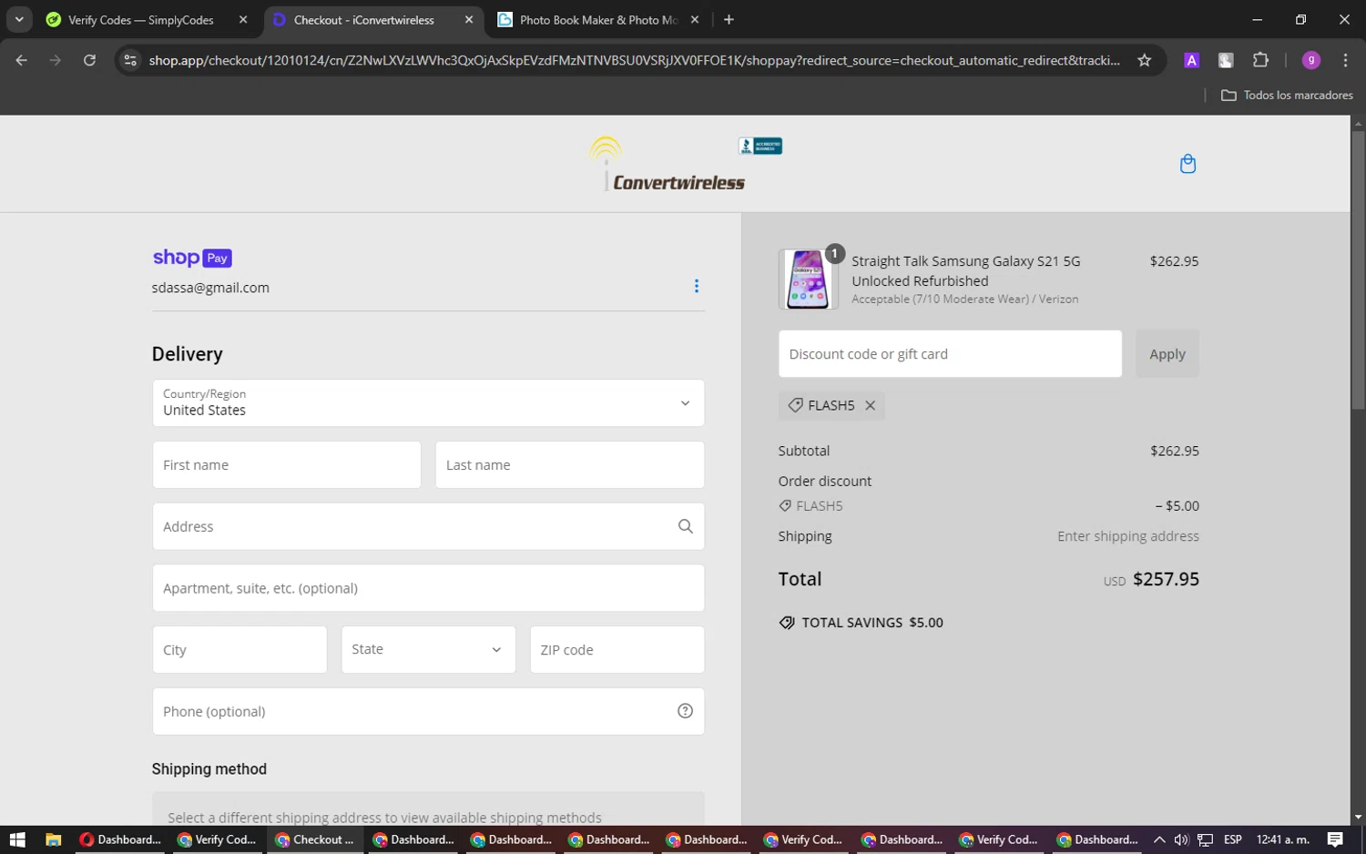Close the Verify Codes — SimplyCodes tab
Image resolution: width=1366 pixels, height=854 pixels.
(243, 19)
